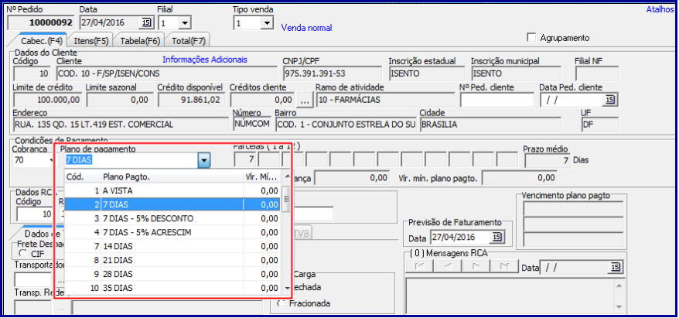
Task: Open calendar icon in Previsão de Faturamento
Action: (x=496, y=238)
